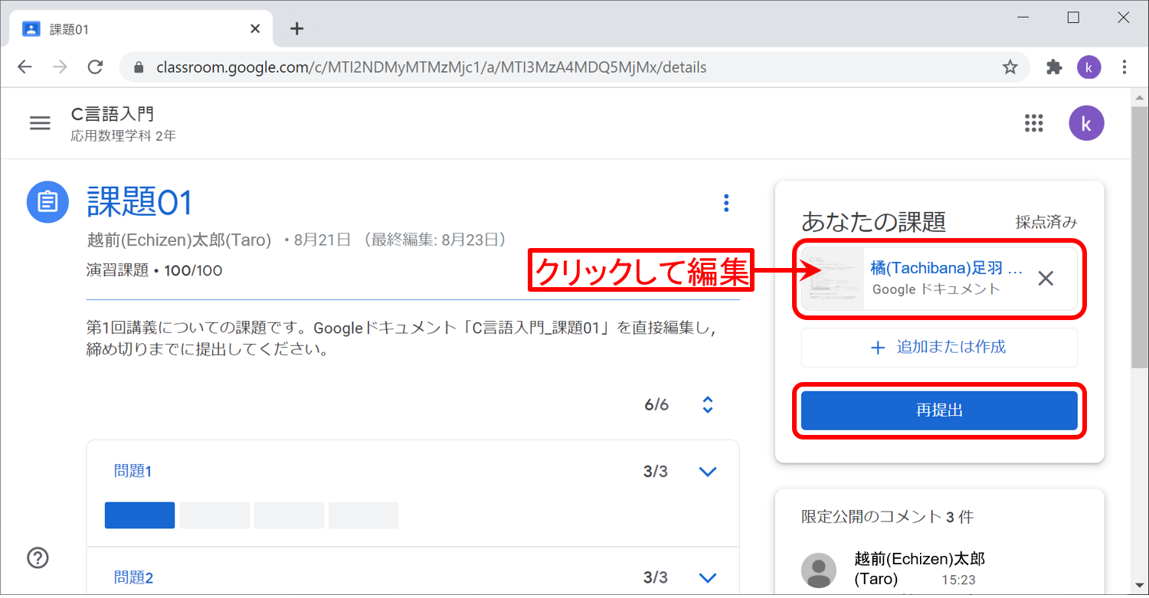Select the second gray rating level of 問題1
The image size is (1149, 598).
(214, 515)
